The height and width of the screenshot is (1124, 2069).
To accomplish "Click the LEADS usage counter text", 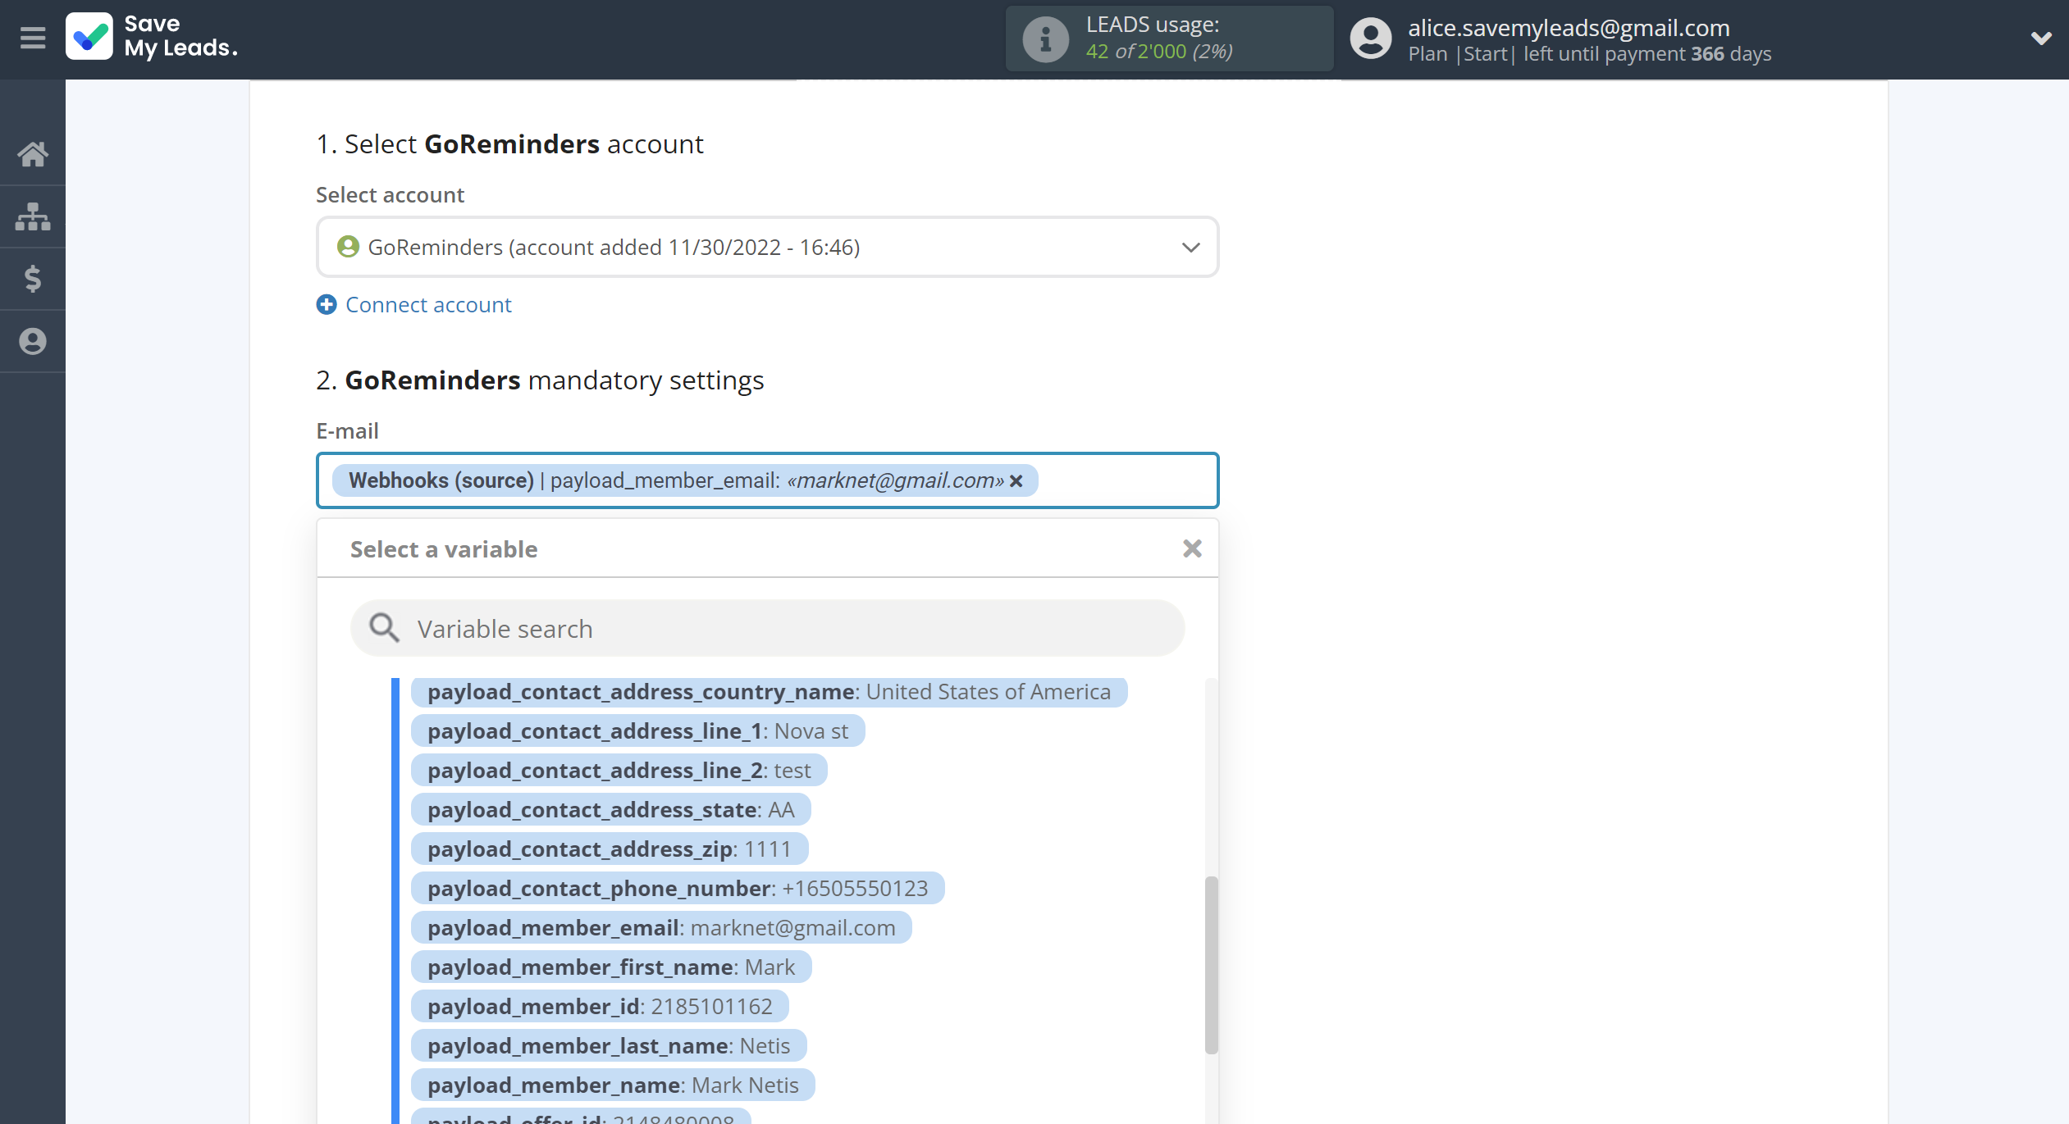I will click(1158, 51).
